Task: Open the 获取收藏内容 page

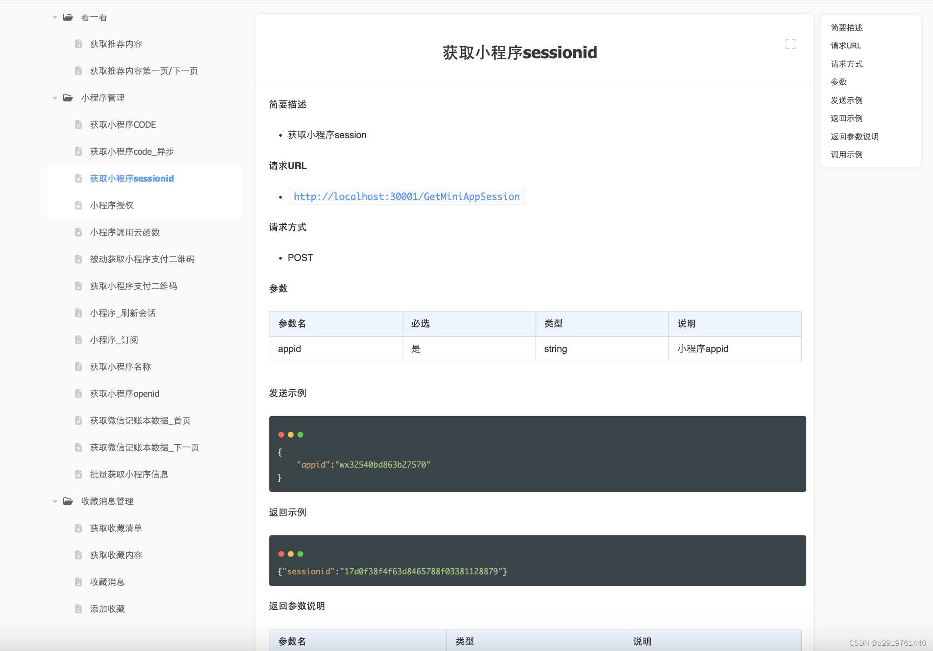Action: tap(116, 555)
